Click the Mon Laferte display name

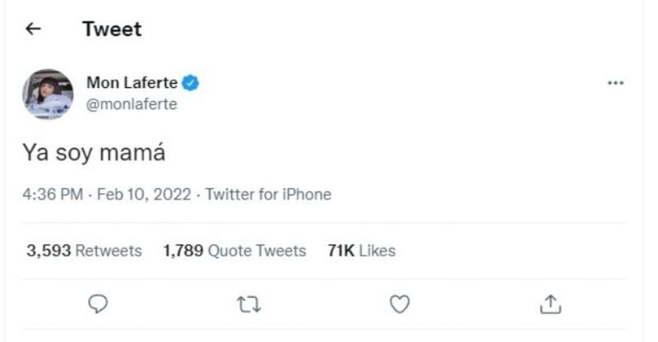(x=132, y=82)
